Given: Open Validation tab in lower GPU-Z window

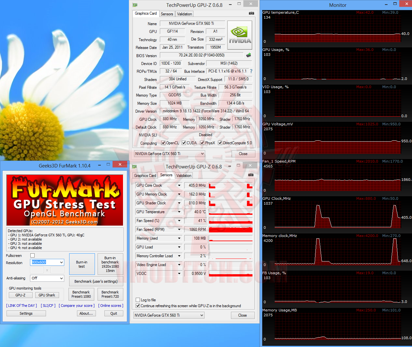Looking at the screenshot, I should [184, 176].
